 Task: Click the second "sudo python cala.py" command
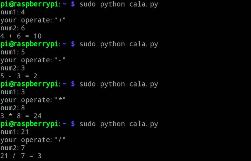[x=119, y=44]
